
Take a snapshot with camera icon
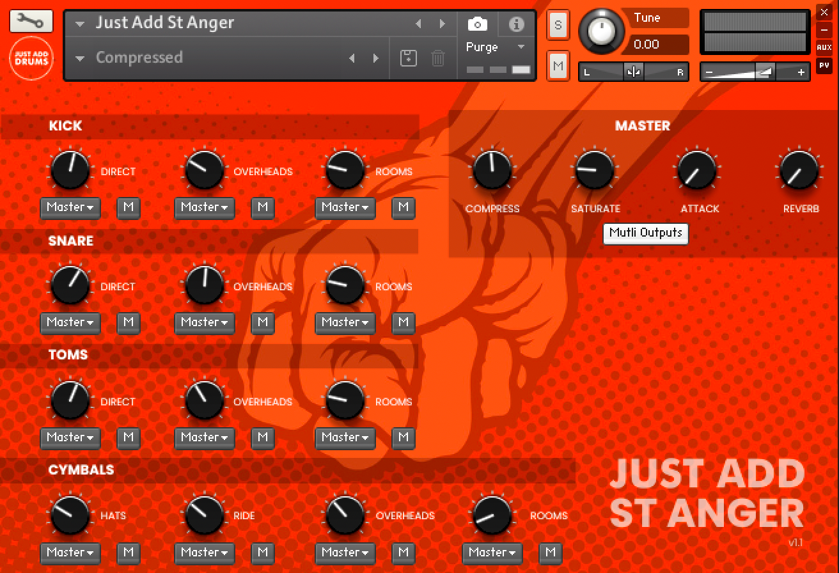(x=477, y=25)
